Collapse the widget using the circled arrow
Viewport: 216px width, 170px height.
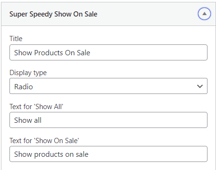[x=204, y=14]
